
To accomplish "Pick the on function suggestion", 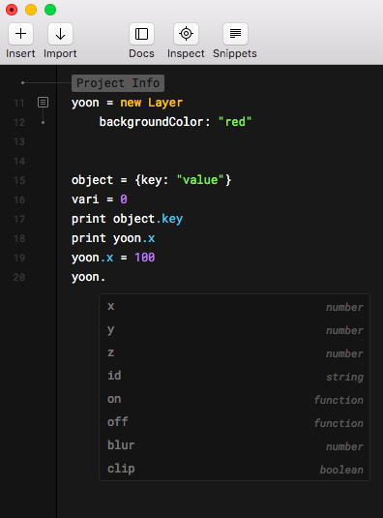I will click(235, 400).
